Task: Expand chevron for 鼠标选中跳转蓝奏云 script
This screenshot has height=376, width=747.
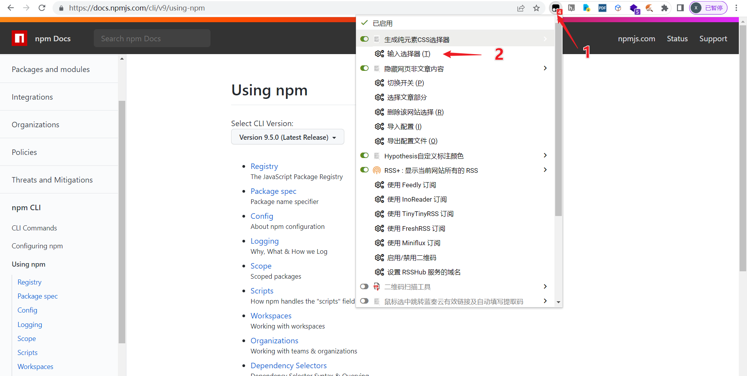Action: click(x=545, y=301)
